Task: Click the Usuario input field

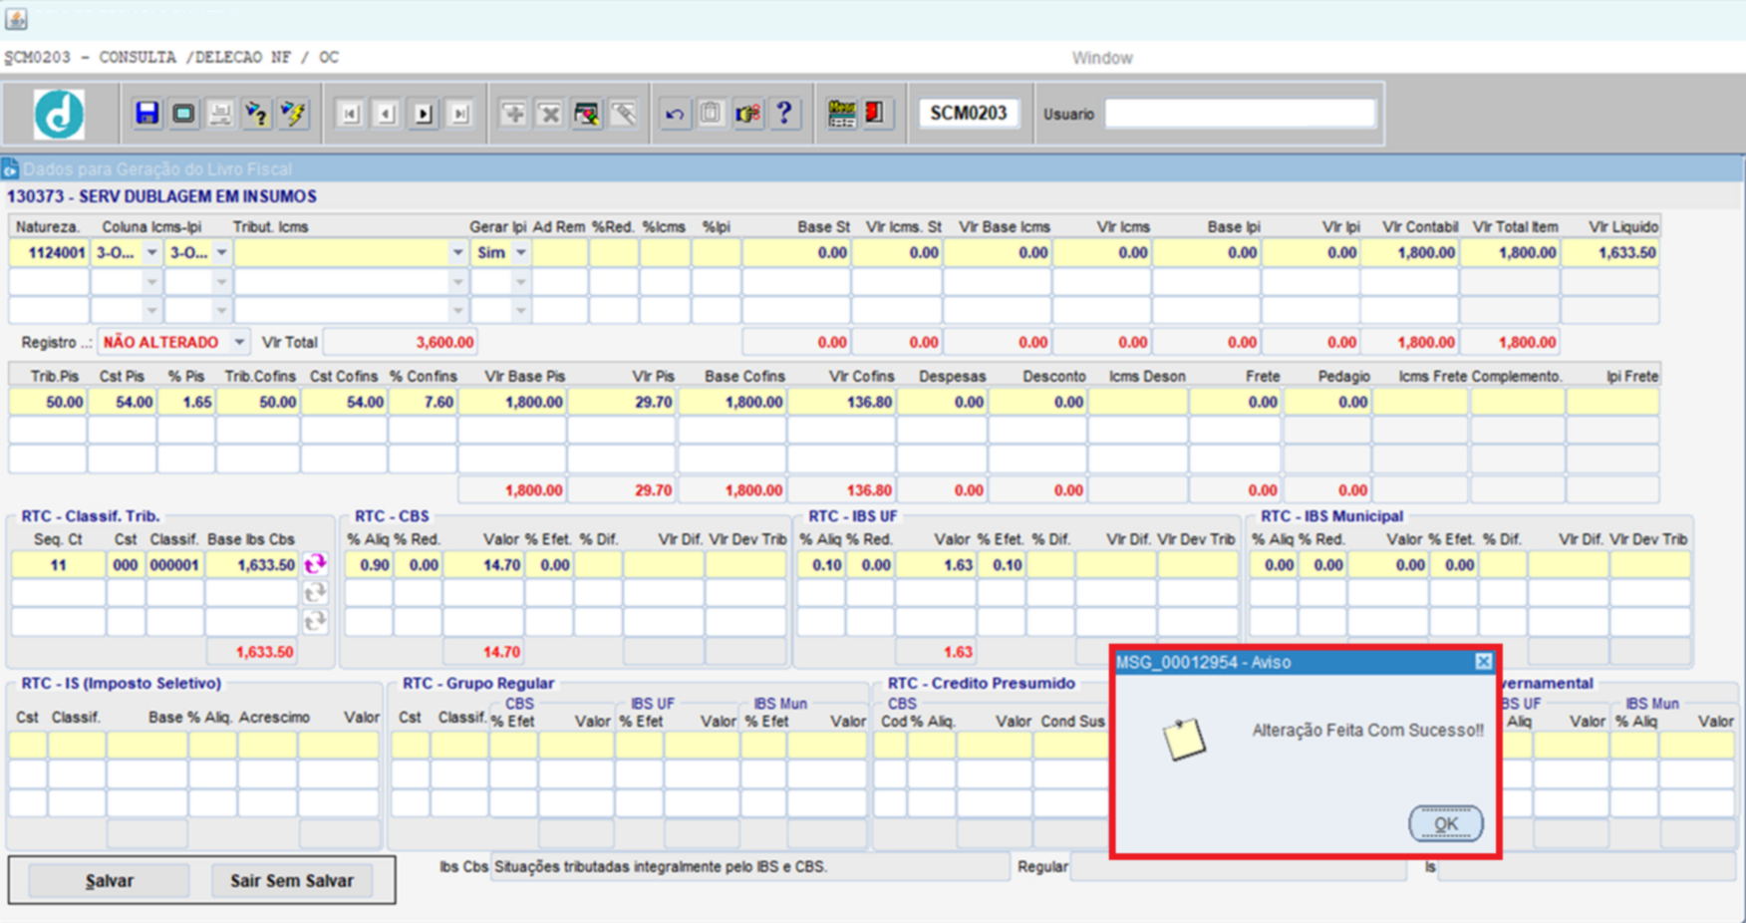Action: point(1240,114)
